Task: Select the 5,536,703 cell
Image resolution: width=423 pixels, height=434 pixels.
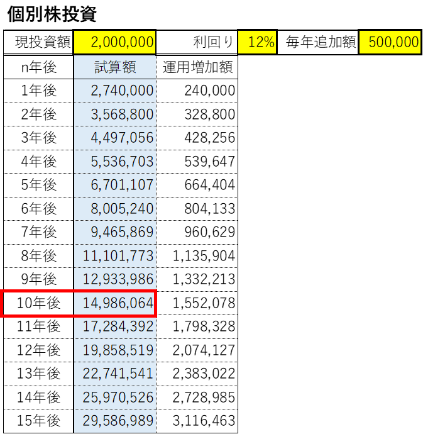Action: pos(115,162)
